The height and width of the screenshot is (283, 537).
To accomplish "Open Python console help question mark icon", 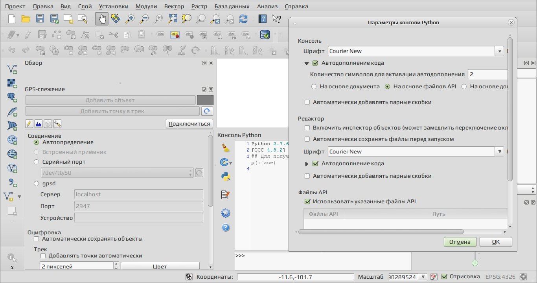I will 226,227.
